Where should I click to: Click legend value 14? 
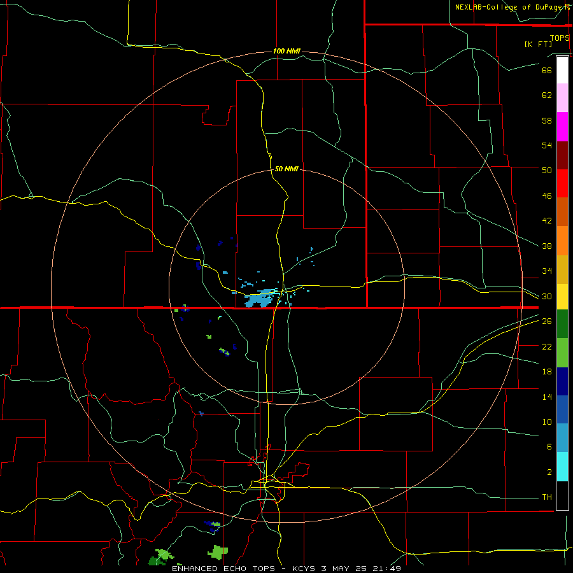(x=547, y=397)
